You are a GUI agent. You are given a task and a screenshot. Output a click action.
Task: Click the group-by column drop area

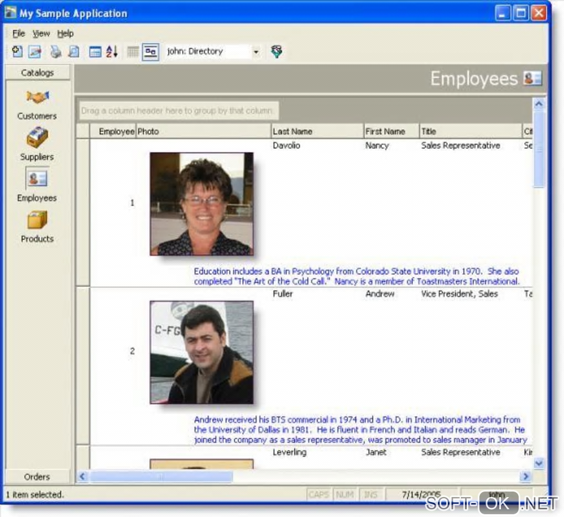(x=179, y=111)
